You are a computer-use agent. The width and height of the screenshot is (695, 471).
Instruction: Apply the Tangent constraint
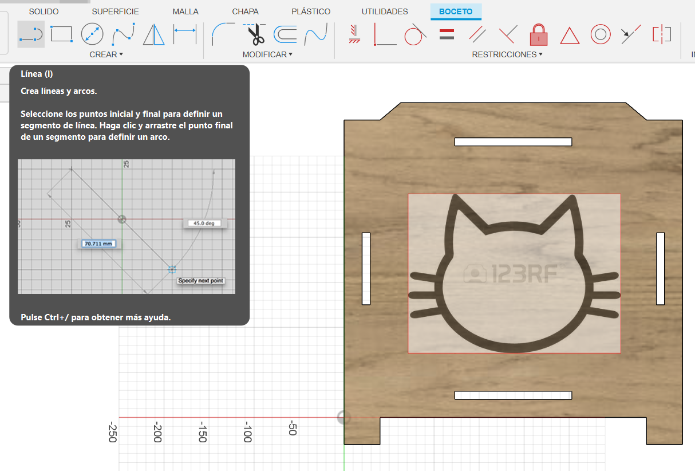click(x=415, y=35)
